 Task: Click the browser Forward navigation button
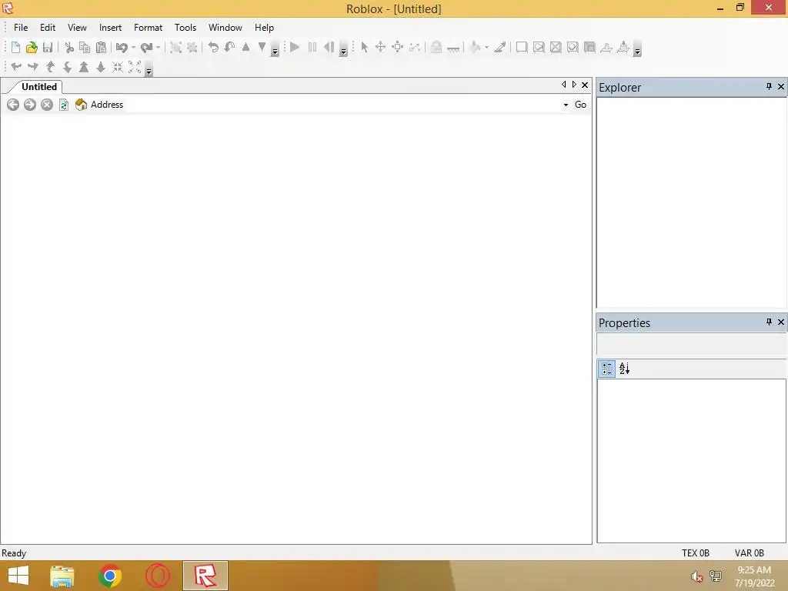(30, 105)
